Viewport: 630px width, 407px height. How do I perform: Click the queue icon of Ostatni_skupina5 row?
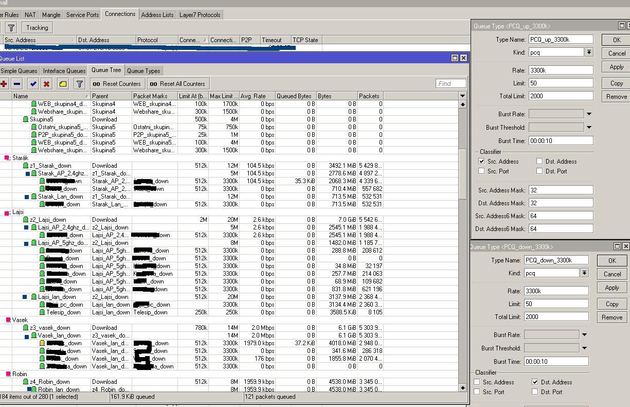(34, 127)
